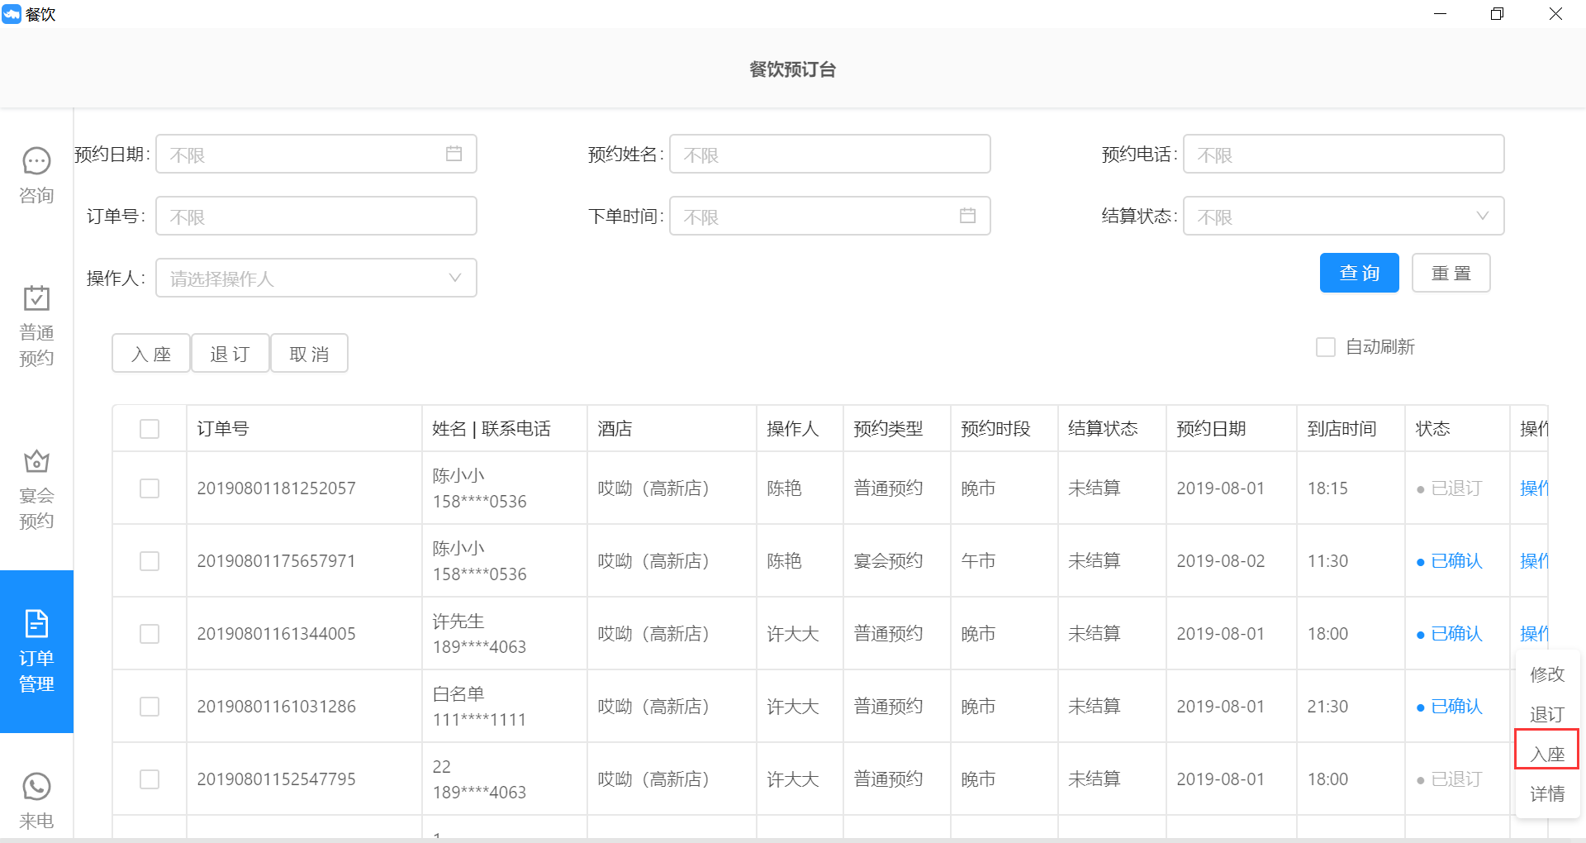This screenshot has height=843, width=1586.
Task: Open 普通预约 calendar icon in sidebar
Action: point(36,298)
